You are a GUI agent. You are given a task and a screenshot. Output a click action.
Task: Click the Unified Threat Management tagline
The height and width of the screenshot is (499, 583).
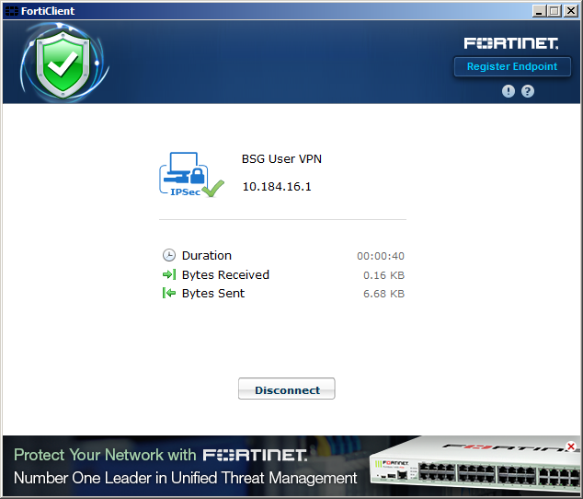185,478
